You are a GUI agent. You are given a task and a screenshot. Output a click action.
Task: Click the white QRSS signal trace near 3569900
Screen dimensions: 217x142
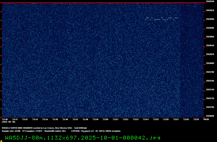[x=162, y=19]
